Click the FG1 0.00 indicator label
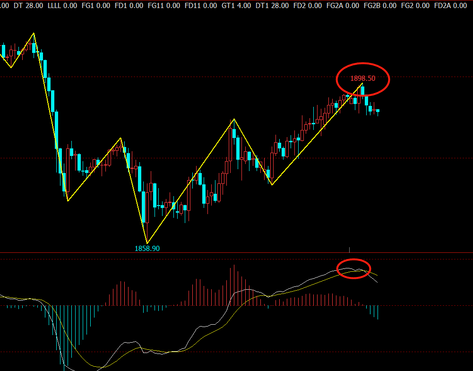 coord(96,5)
